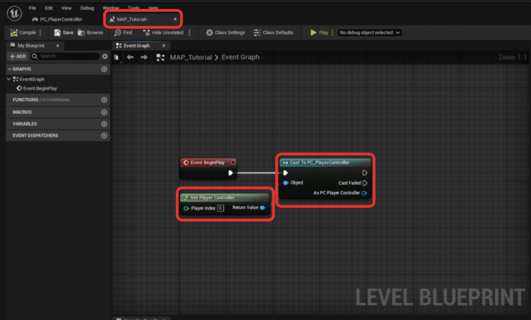Viewport: 531px width, 320px height.
Task: Open the File menu
Action: (32, 8)
